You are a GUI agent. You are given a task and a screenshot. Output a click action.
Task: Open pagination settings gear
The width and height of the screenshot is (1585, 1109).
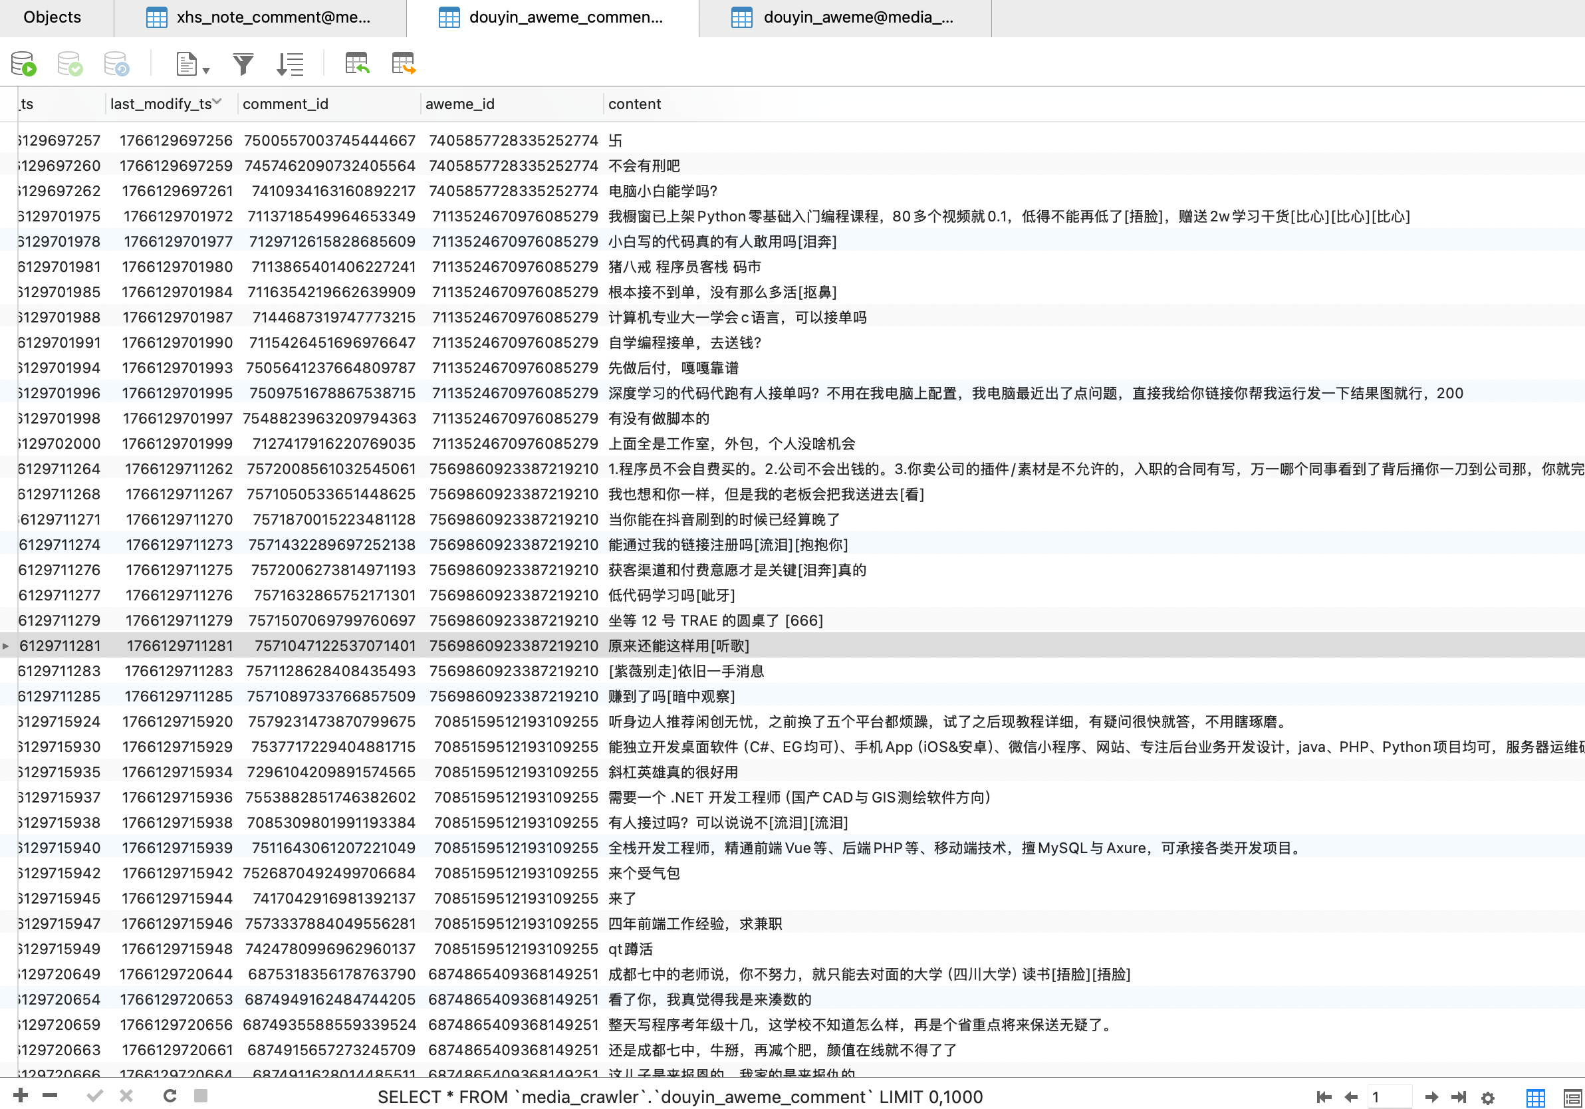pos(1488,1097)
